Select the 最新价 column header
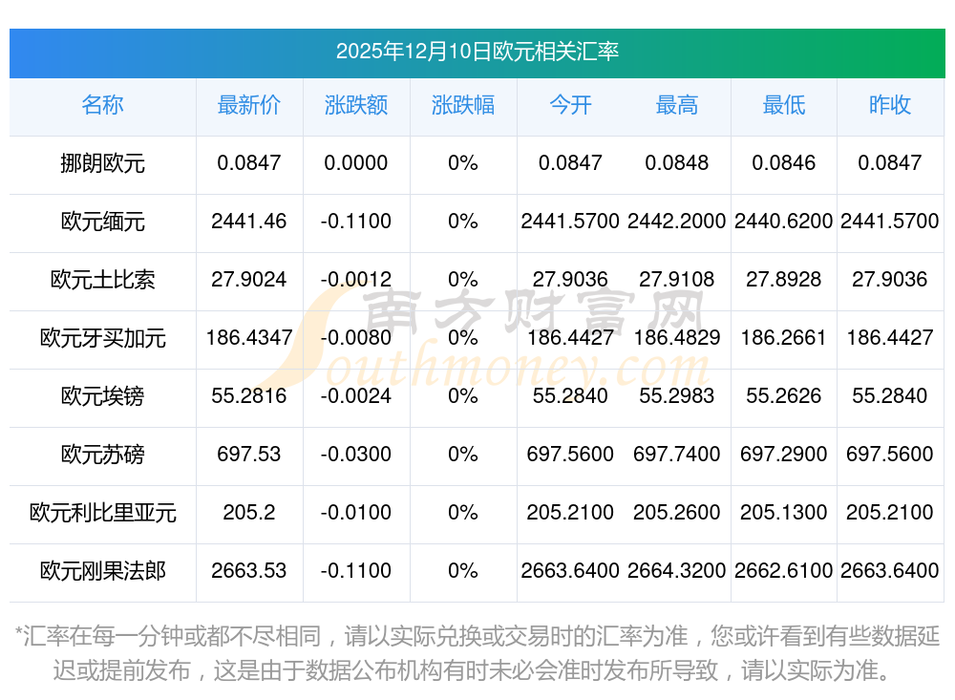955x700 pixels. [x=249, y=106]
